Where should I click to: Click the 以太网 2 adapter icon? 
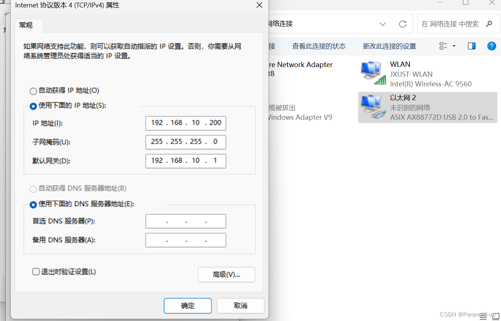[372, 107]
